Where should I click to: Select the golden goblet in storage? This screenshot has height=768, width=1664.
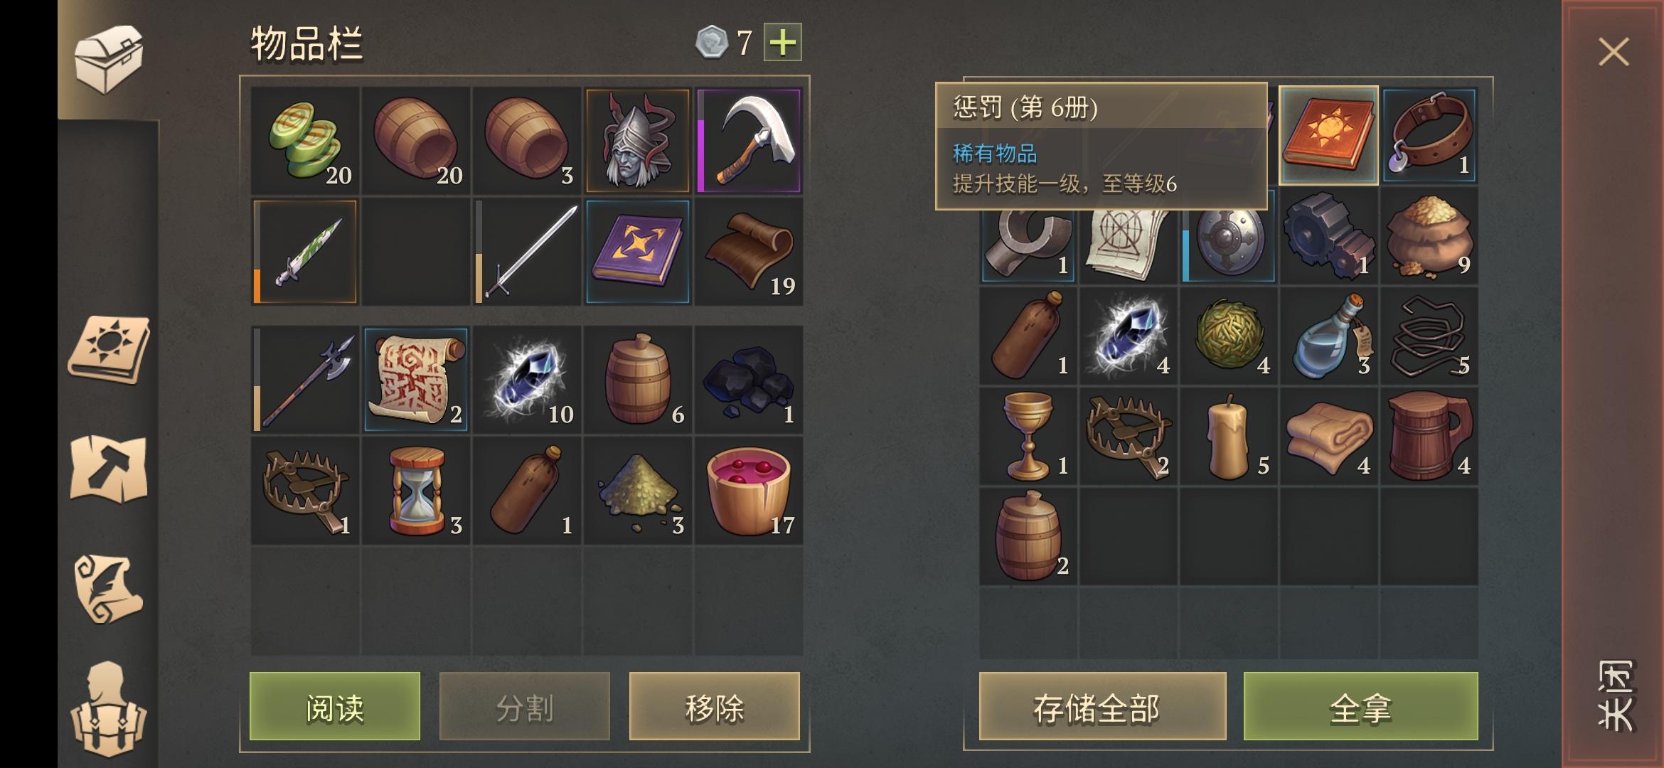tap(1028, 436)
